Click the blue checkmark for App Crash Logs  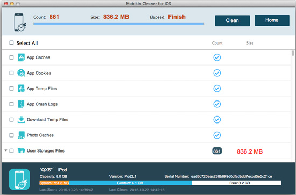tap(217, 104)
